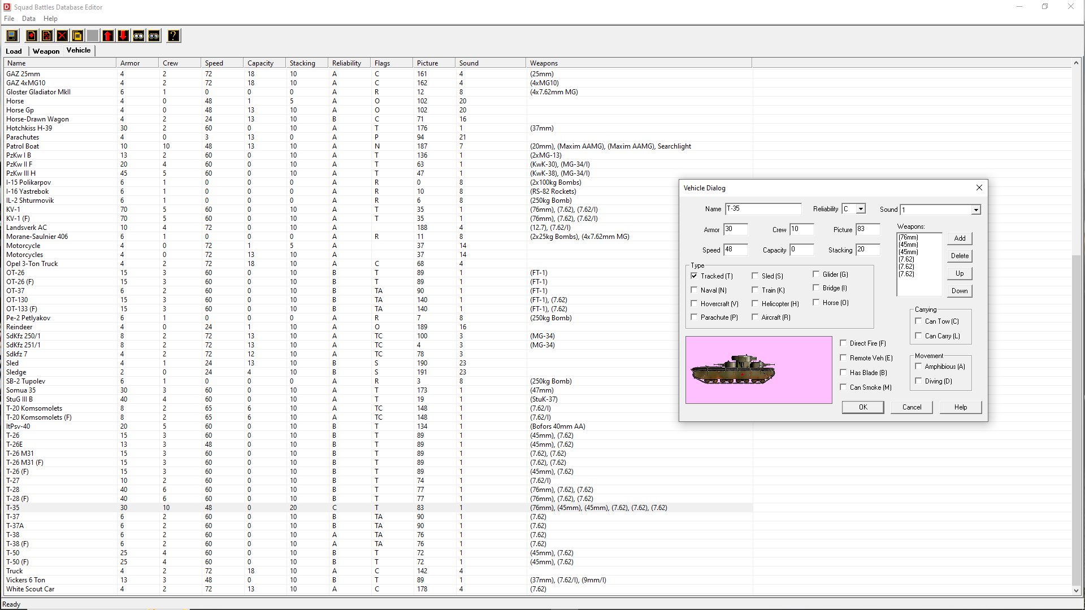Click the Add weapon button
This screenshot has height=610, width=1085.
pos(960,238)
